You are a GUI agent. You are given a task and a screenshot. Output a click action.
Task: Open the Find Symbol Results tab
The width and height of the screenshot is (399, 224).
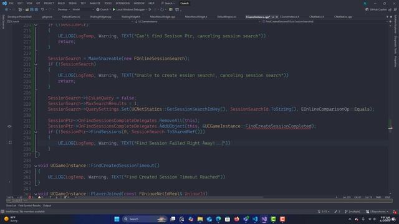click(x=29, y=205)
